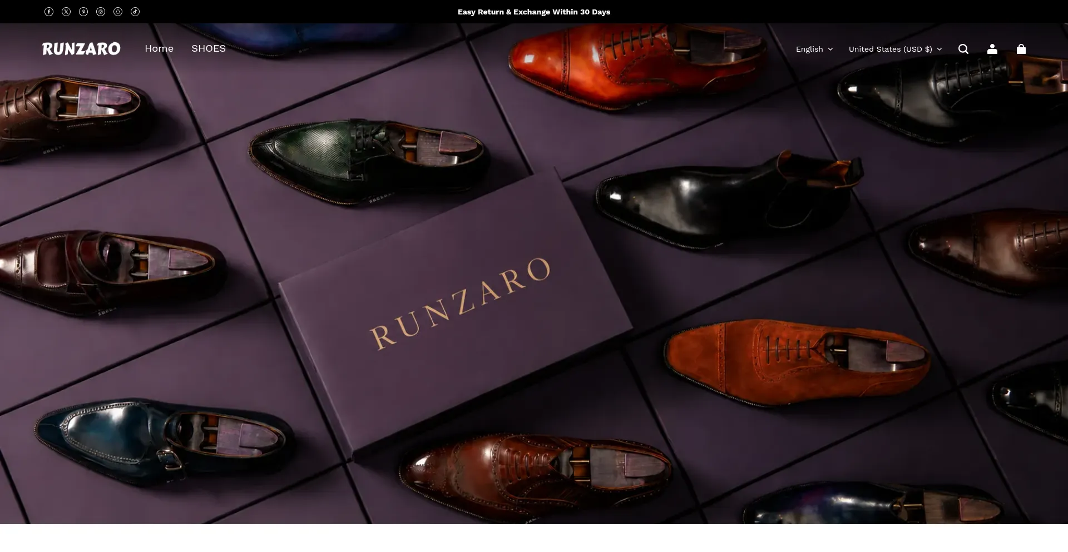This screenshot has width=1068, height=552.
Task: Go to the Home menu item
Action: [x=159, y=48]
